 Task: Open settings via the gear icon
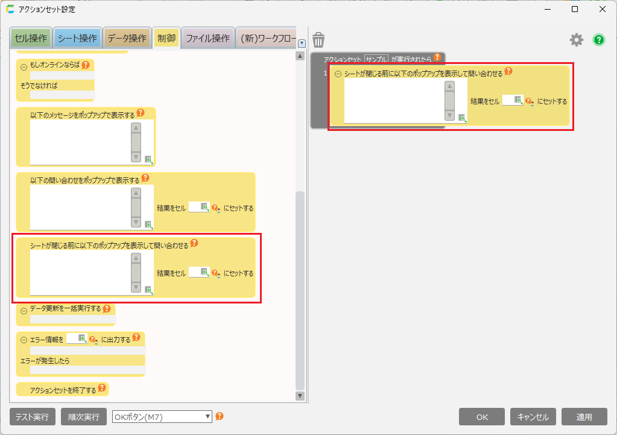click(x=577, y=40)
